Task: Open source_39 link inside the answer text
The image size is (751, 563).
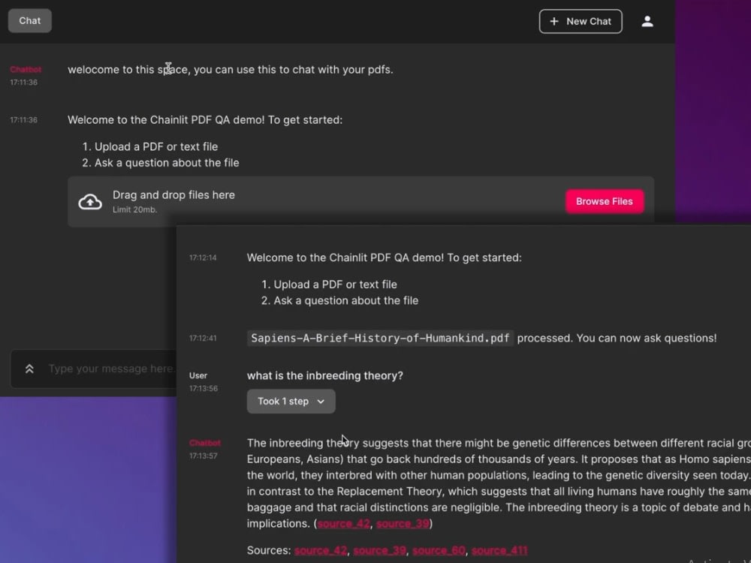Action: pos(403,523)
